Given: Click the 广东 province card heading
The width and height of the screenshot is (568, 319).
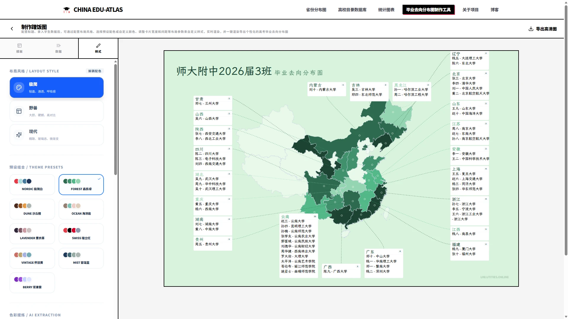Looking at the screenshot, I should [370, 252].
